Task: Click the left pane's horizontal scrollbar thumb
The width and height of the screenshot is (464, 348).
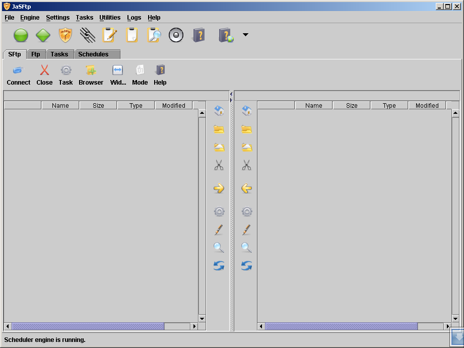Action: click(88, 326)
